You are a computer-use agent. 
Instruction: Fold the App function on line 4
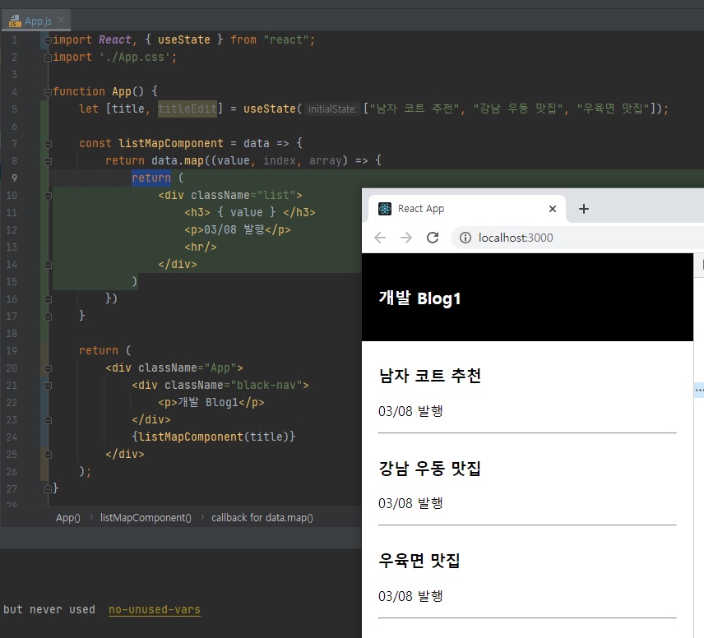point(48,92)
